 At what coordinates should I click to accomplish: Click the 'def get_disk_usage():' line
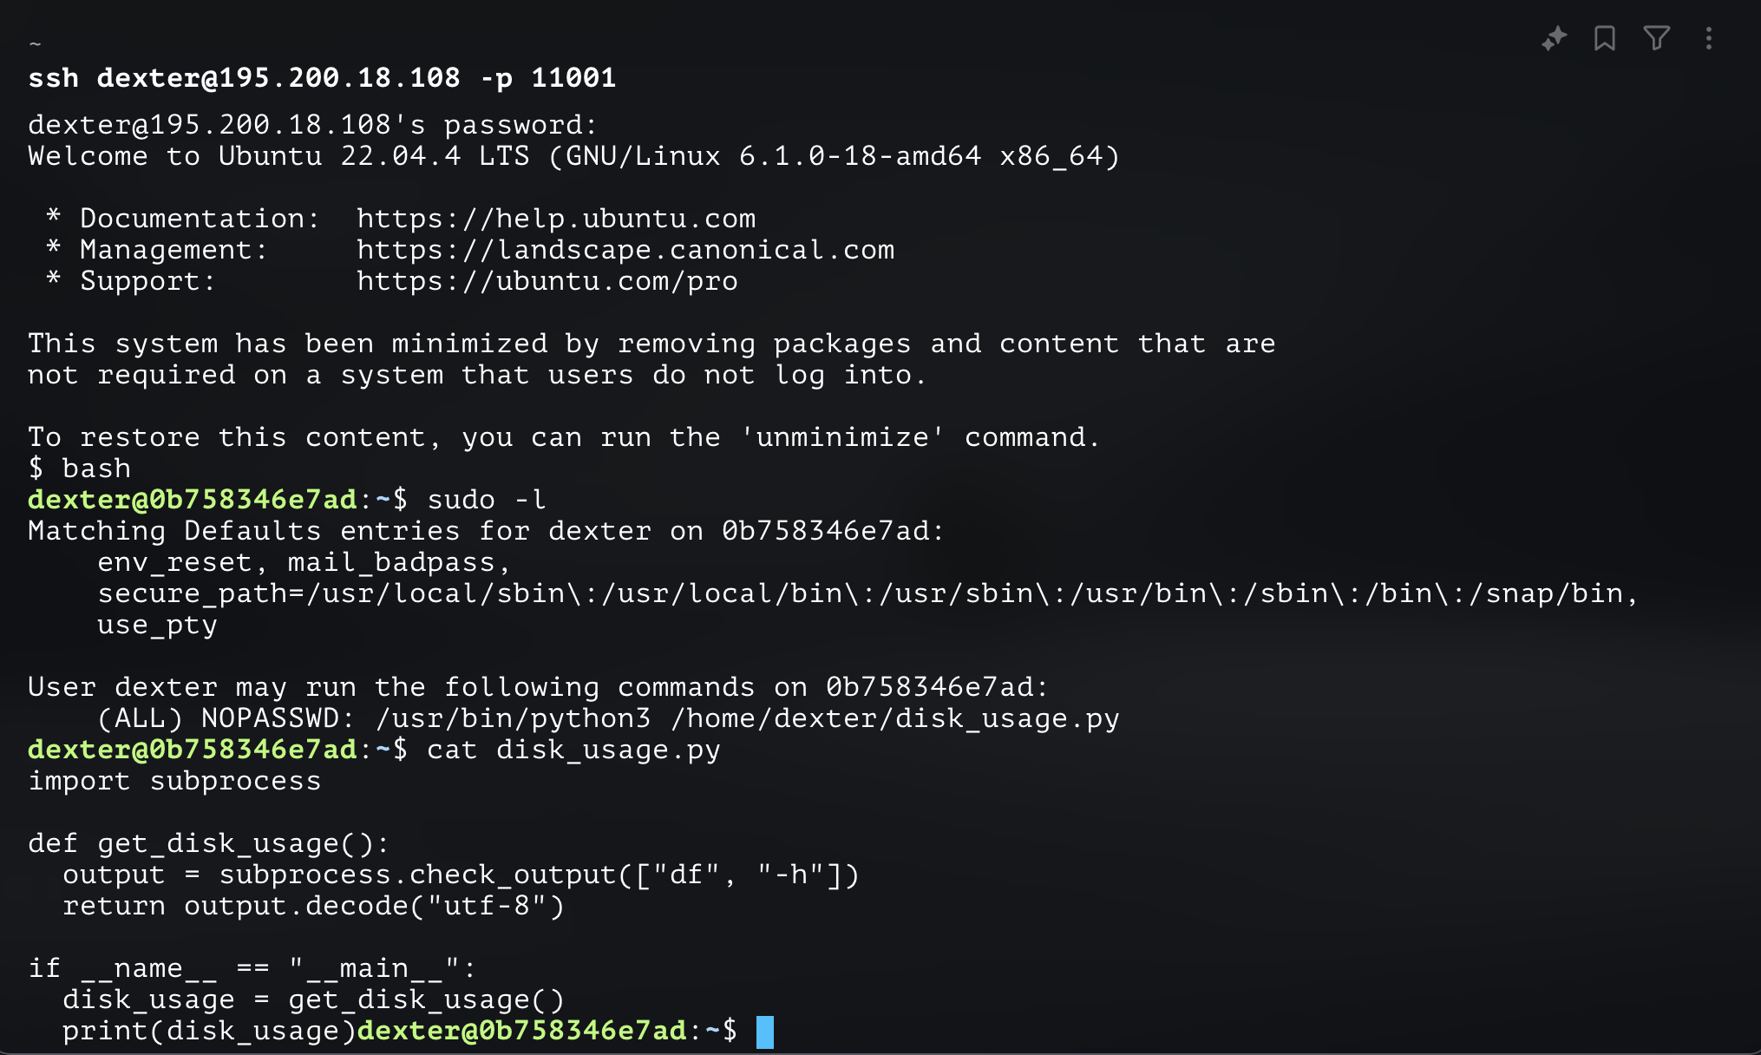tap(209, 843)
